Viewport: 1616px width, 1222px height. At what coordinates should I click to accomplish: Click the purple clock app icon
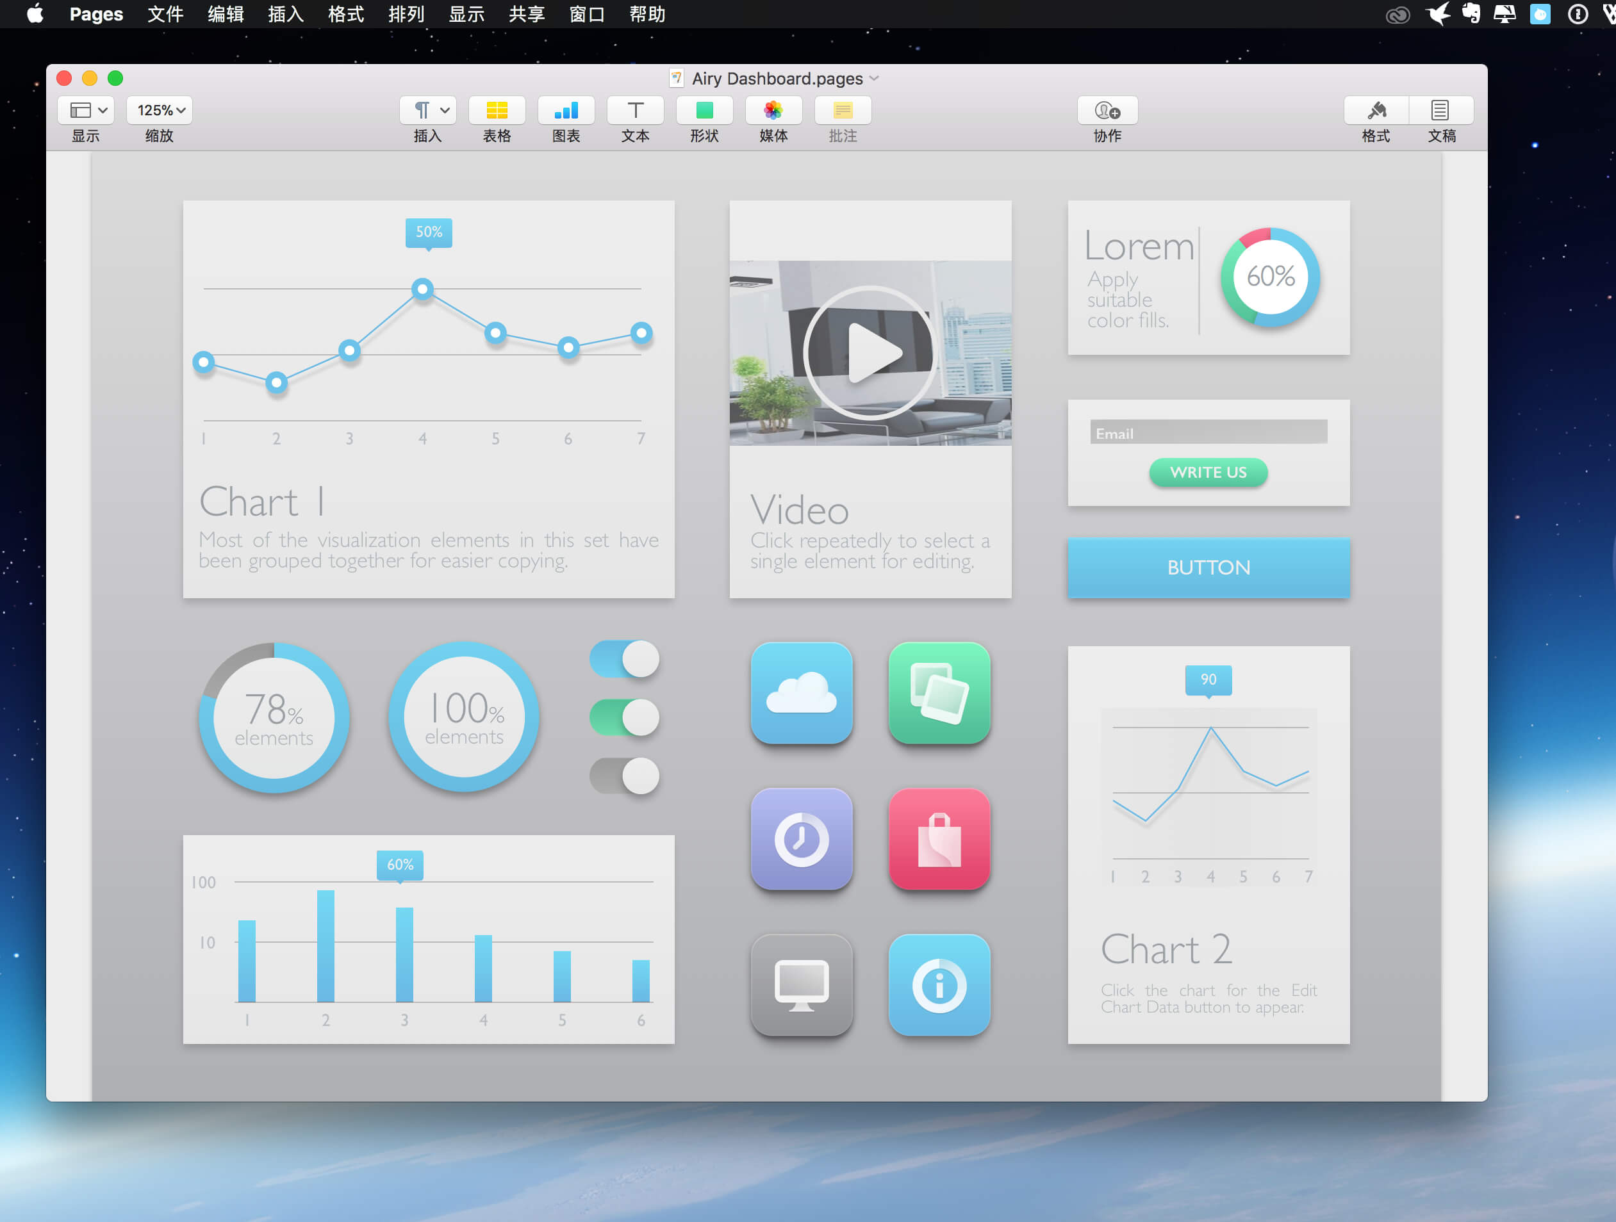coord(802,838)
